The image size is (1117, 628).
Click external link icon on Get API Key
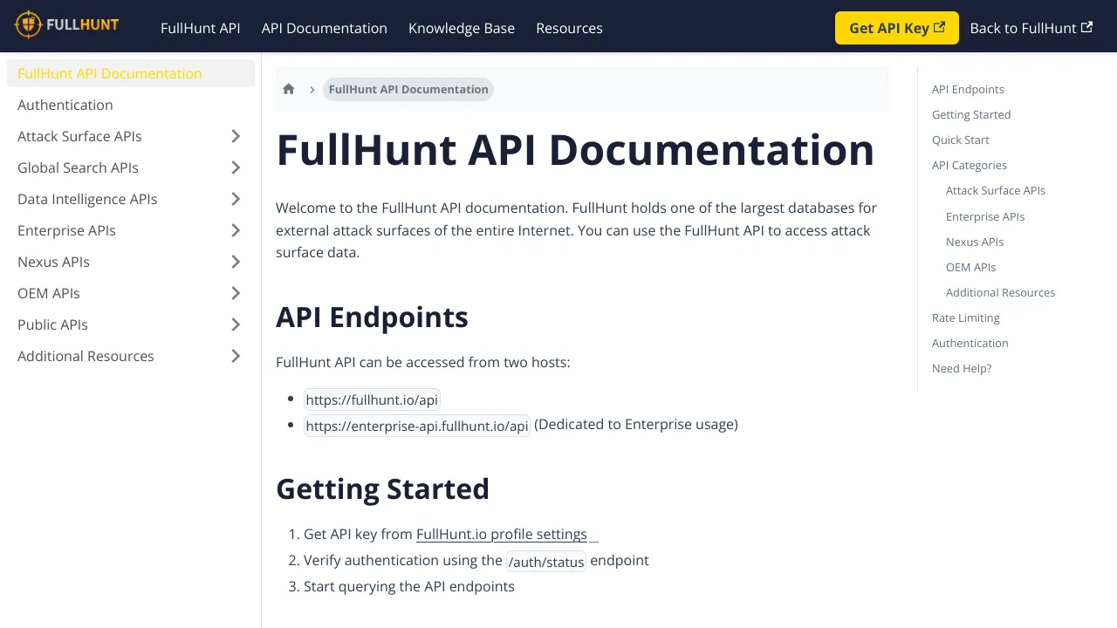pos(939,27)
